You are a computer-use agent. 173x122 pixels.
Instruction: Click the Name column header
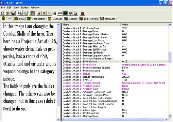pyautogui.click(x=91, y=25)
